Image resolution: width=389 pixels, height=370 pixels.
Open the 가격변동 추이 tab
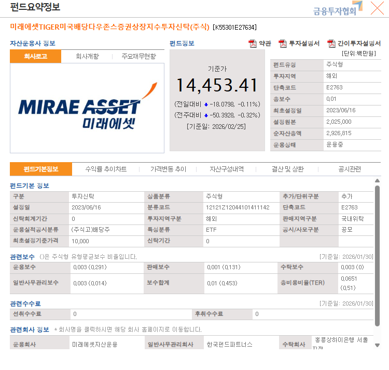coord(168,169)
